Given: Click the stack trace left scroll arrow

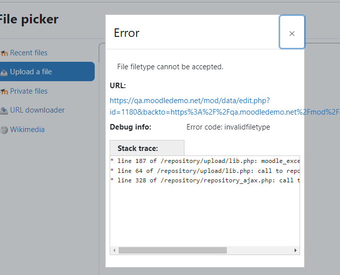Looking at the screenshot, I should coord(114,251).
